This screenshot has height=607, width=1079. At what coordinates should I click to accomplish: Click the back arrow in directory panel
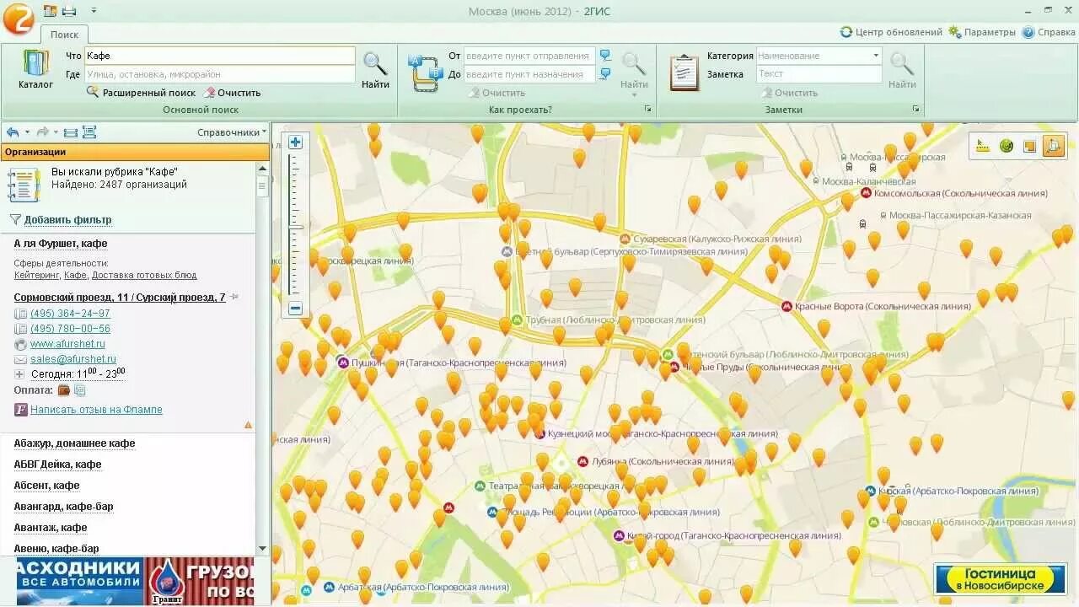pos(13,132)
